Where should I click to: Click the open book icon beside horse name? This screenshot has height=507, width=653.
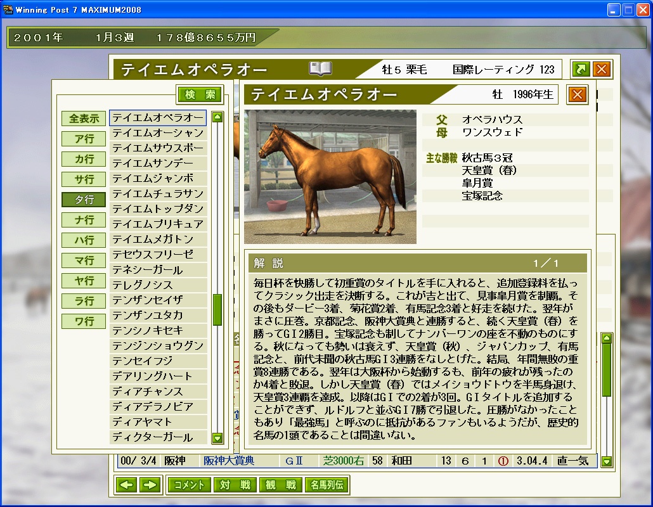[320, 68]
